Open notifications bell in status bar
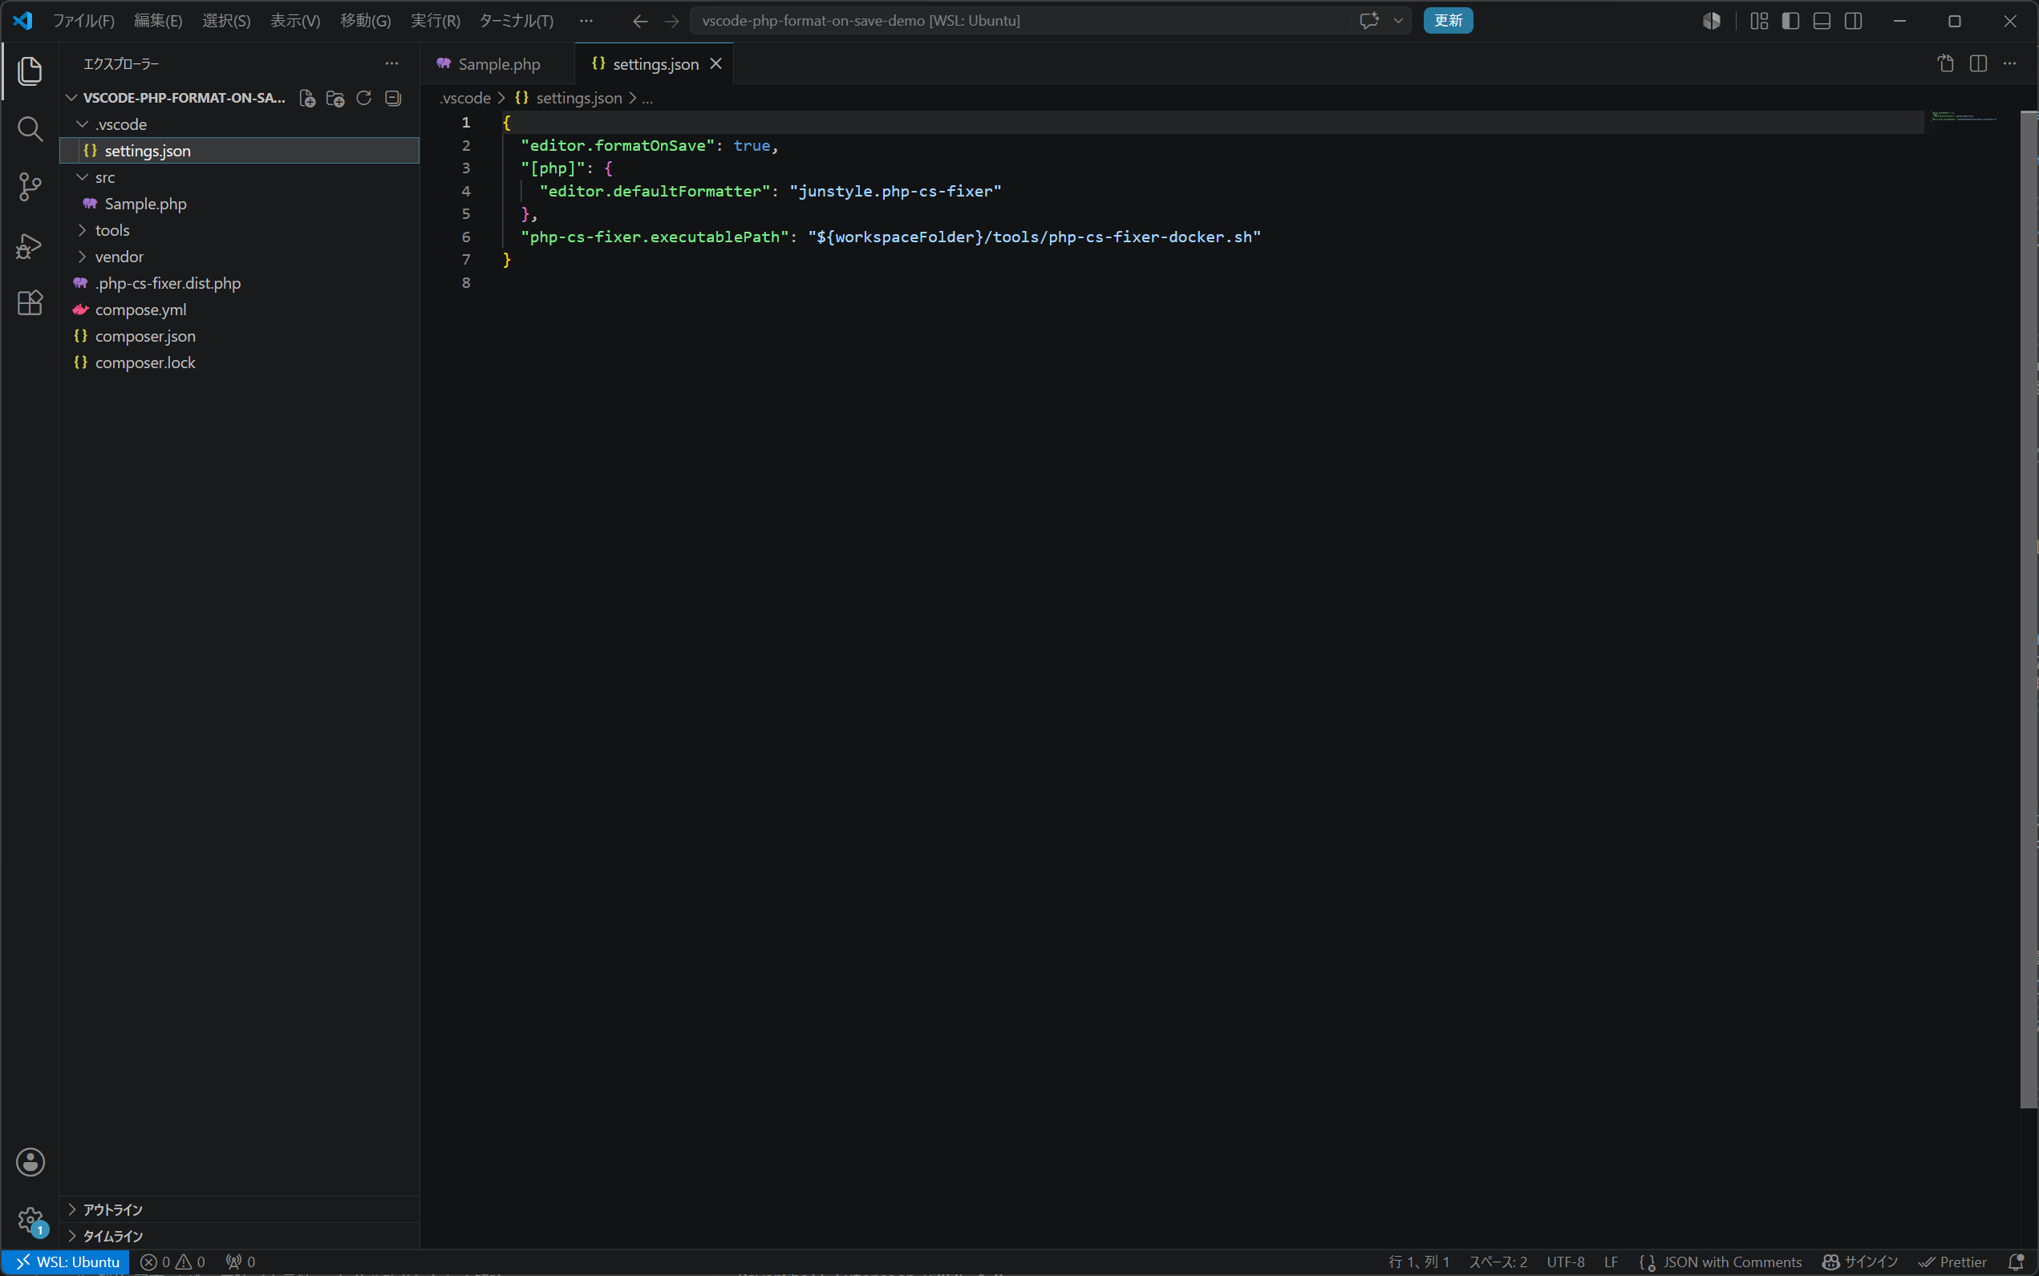This screenshot has width=2039, height=1276. (x=2017, y=1262)
